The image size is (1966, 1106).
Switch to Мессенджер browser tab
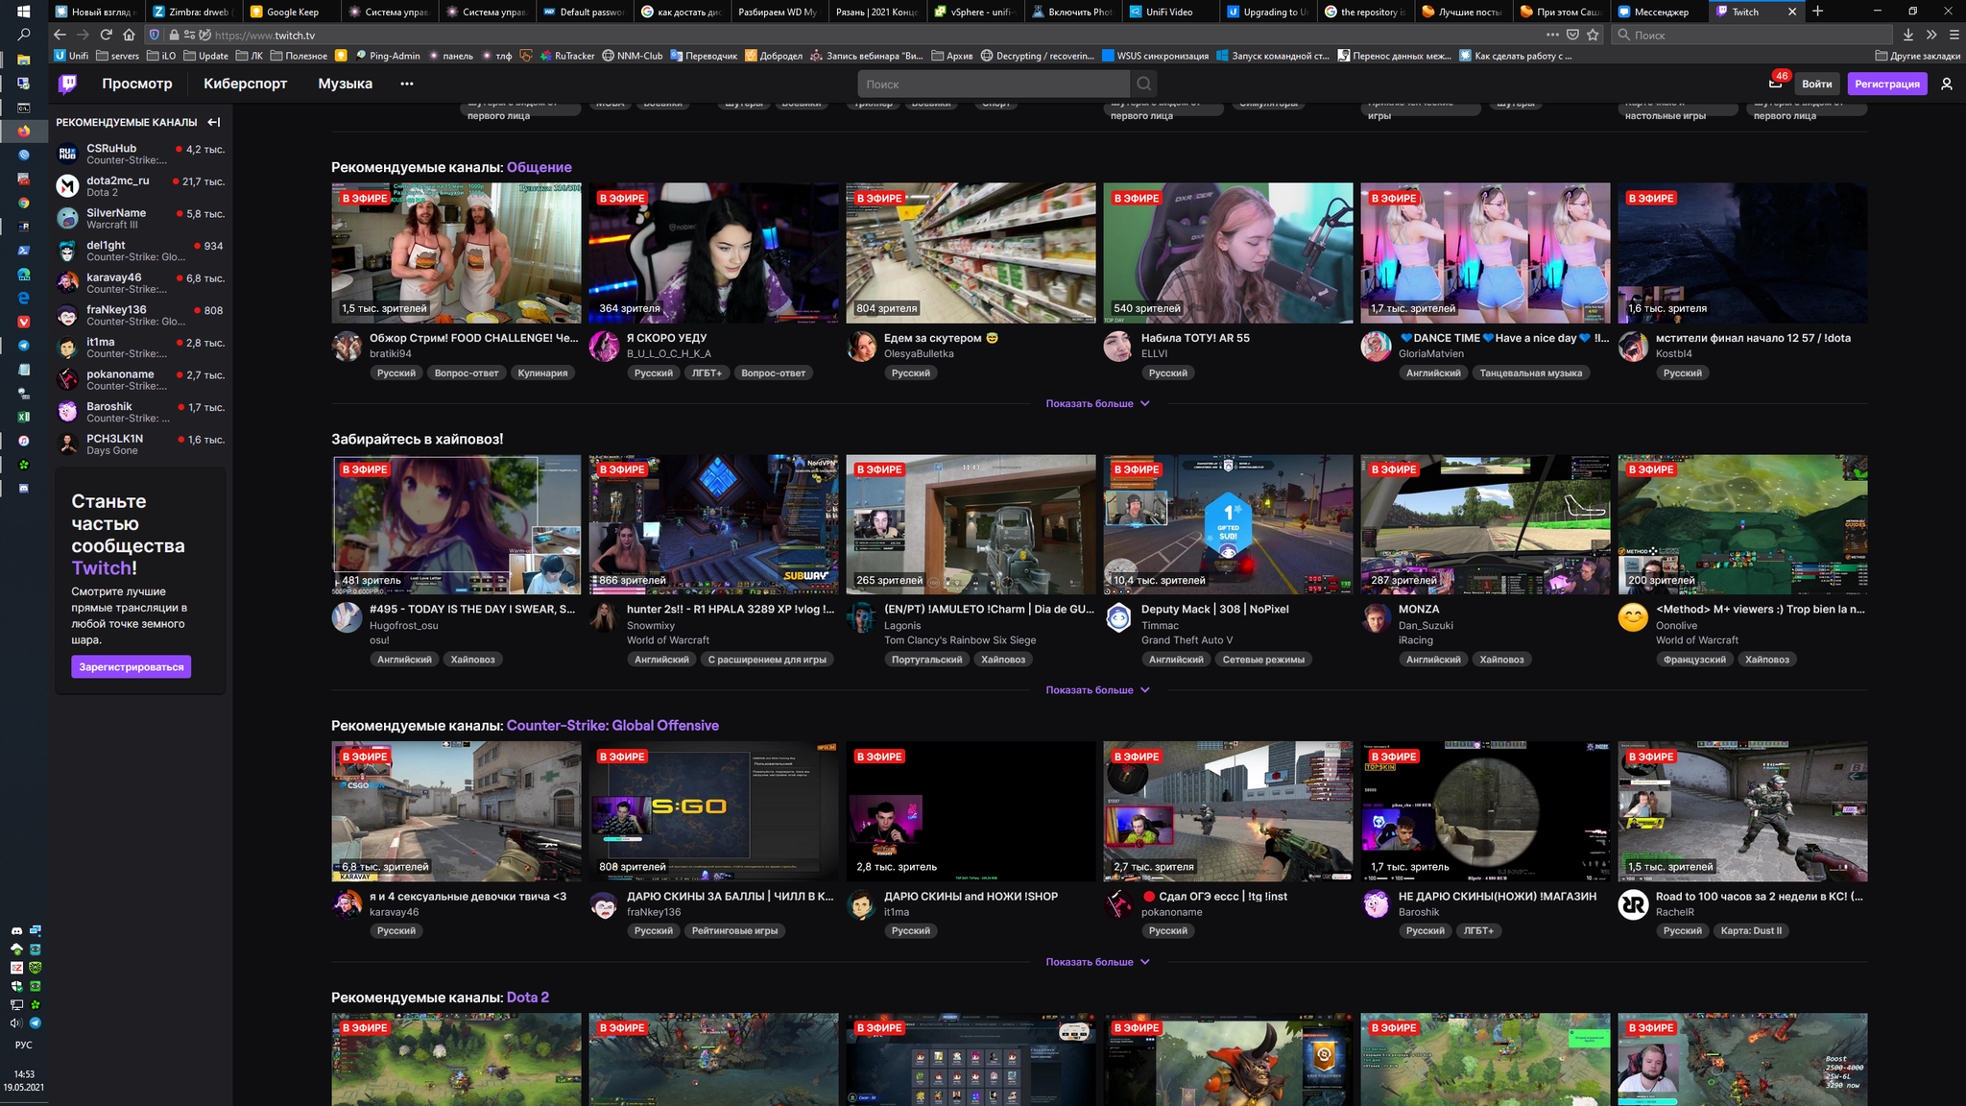[x=1660, y=12]
